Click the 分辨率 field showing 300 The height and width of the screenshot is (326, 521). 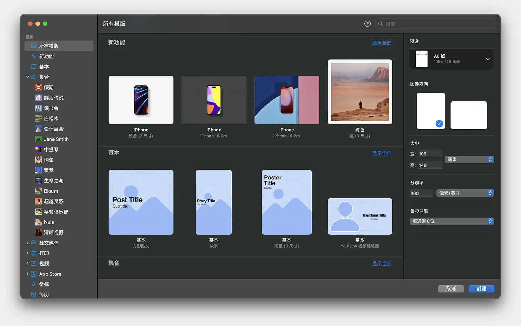(422, 193)
